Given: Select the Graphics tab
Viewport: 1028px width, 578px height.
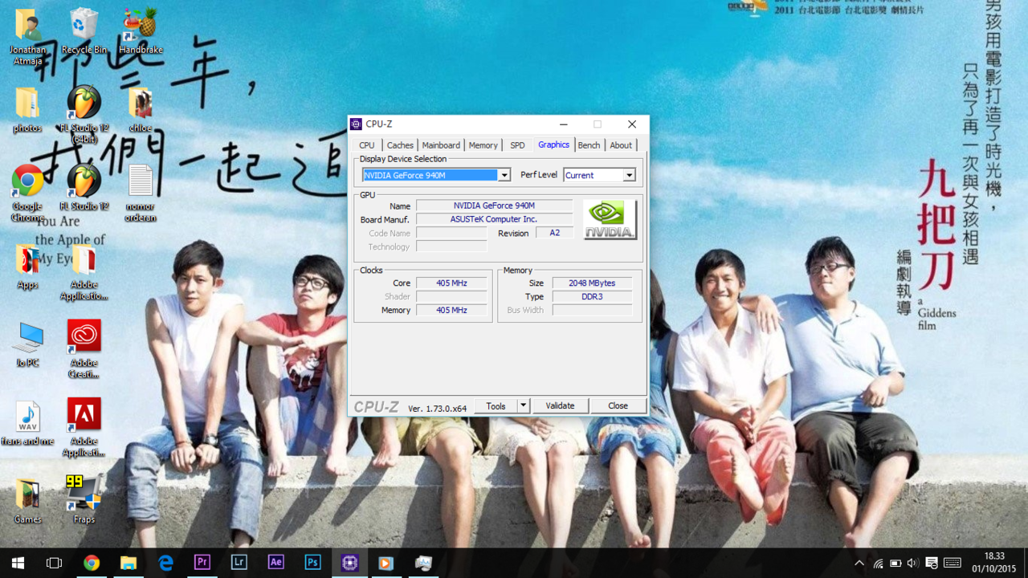Looking at the screenshot, I should 553,144.
